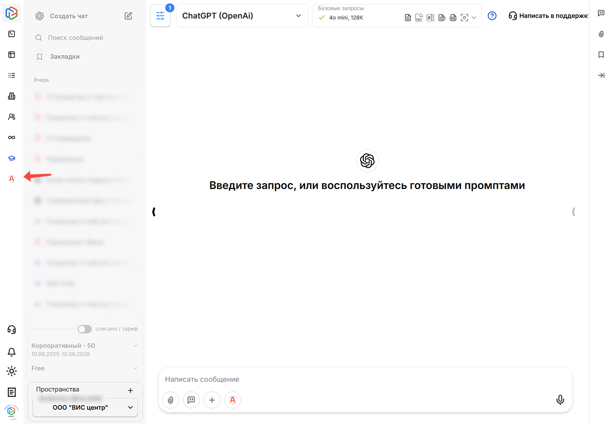
Task: Click the graduation cap icon in sidebar
Action: pos(12,158)
